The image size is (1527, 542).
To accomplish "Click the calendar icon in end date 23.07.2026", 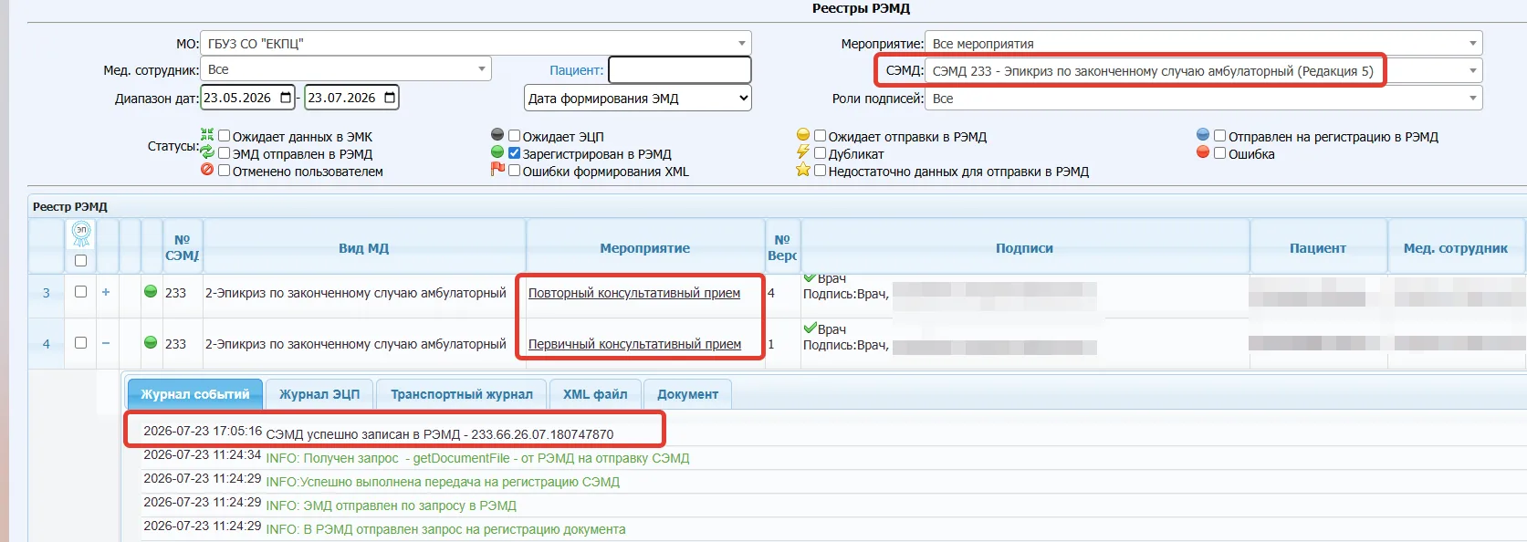I will pos(390,98).
